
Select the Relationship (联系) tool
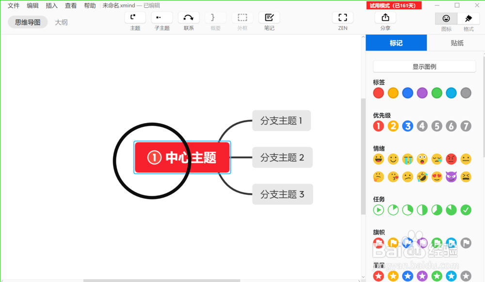coord(189,17)
